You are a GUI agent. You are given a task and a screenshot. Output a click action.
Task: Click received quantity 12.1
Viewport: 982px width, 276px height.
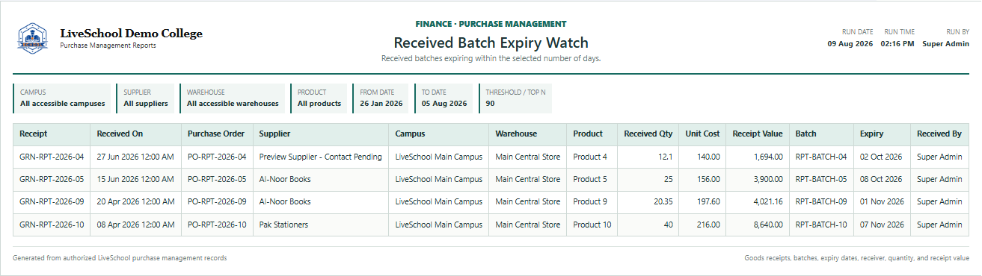666,157
